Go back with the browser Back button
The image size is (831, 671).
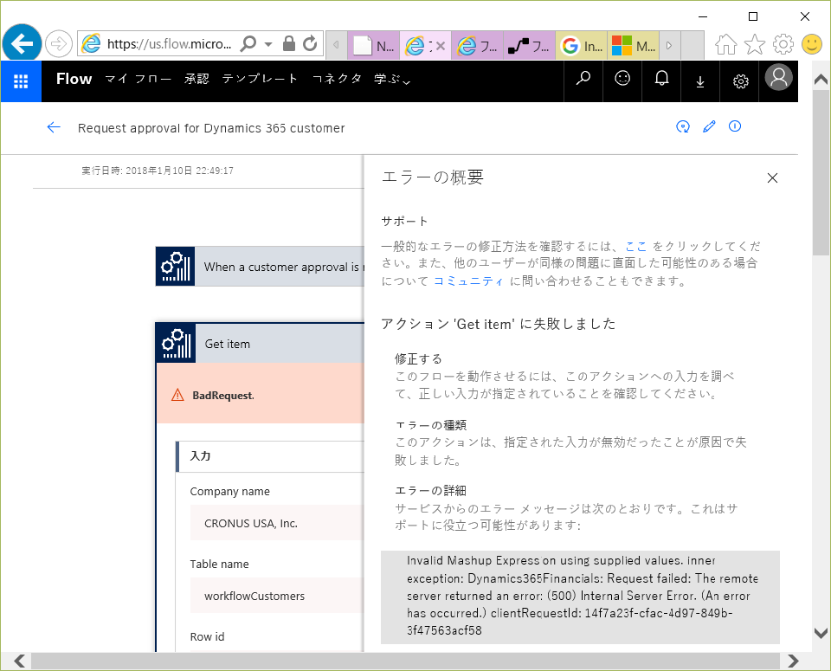[x=22, y=43]
